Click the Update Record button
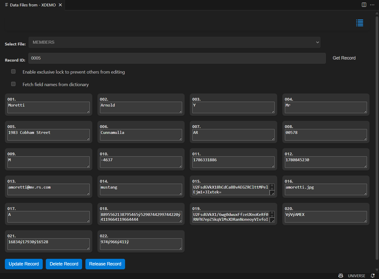379x279 pixels. click(x=24, y=264)
